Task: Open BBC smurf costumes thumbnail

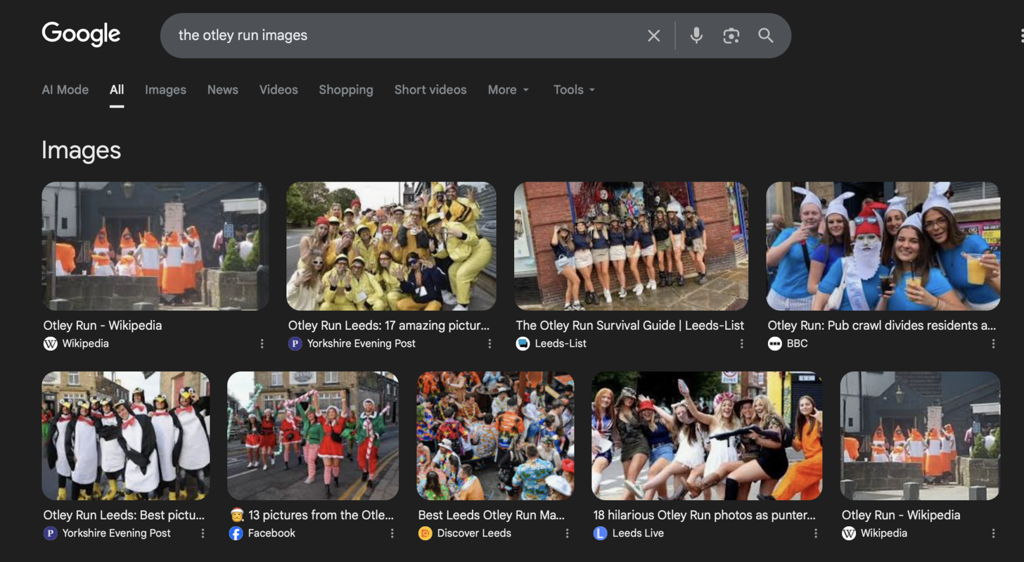Action: 883,246
